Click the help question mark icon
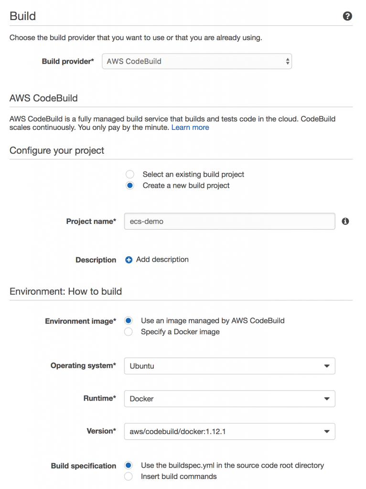The width and height of the screenshot is (366, 489). [x=347, y=16]
